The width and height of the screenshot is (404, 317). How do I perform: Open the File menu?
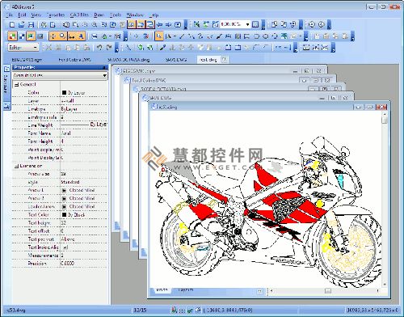(x=9, y=15)
